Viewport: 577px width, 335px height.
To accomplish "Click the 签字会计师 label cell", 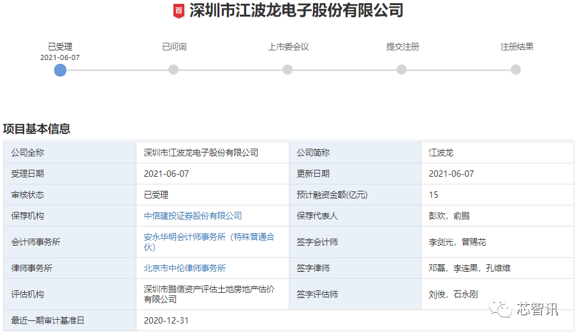I will tap(355, 242).
